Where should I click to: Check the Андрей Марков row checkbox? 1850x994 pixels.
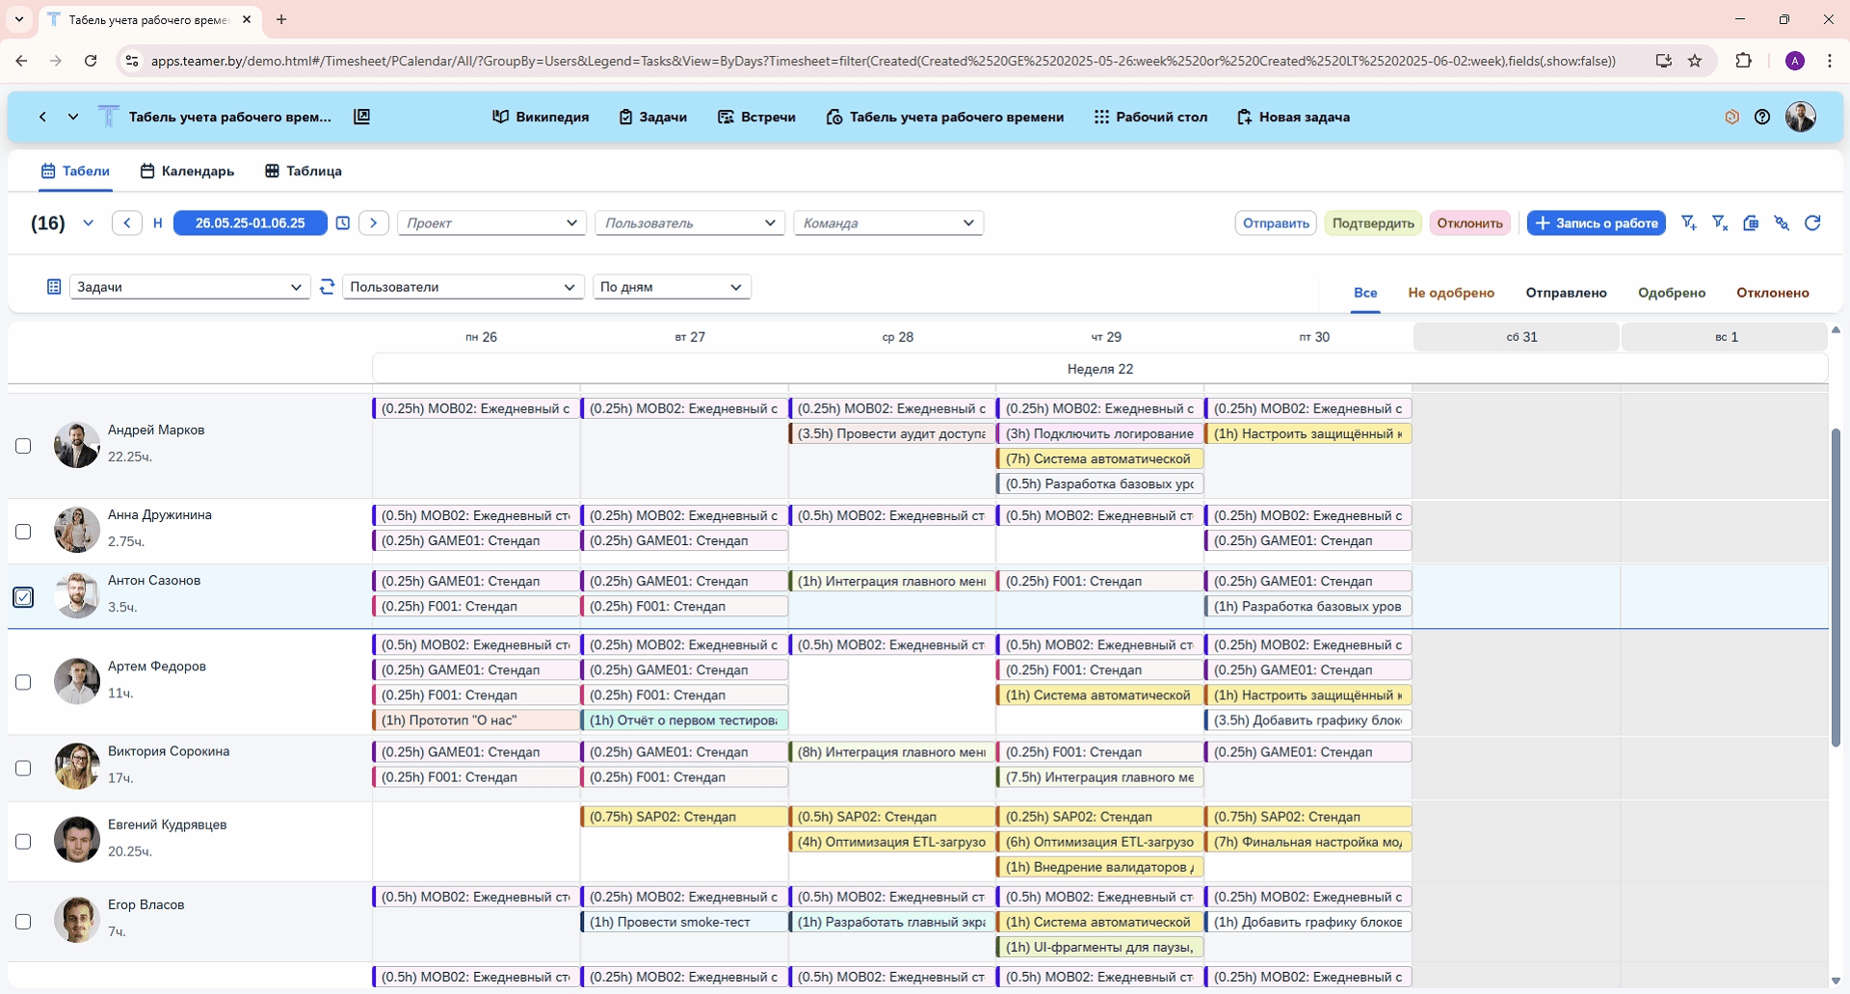(x=23, y=446)
